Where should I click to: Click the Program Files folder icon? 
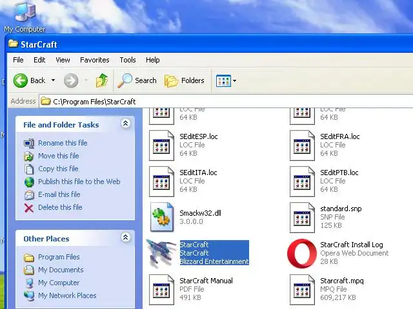(x=29, y=257)
